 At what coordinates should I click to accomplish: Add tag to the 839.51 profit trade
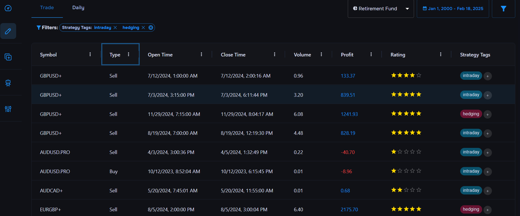(x=487, y=95)
